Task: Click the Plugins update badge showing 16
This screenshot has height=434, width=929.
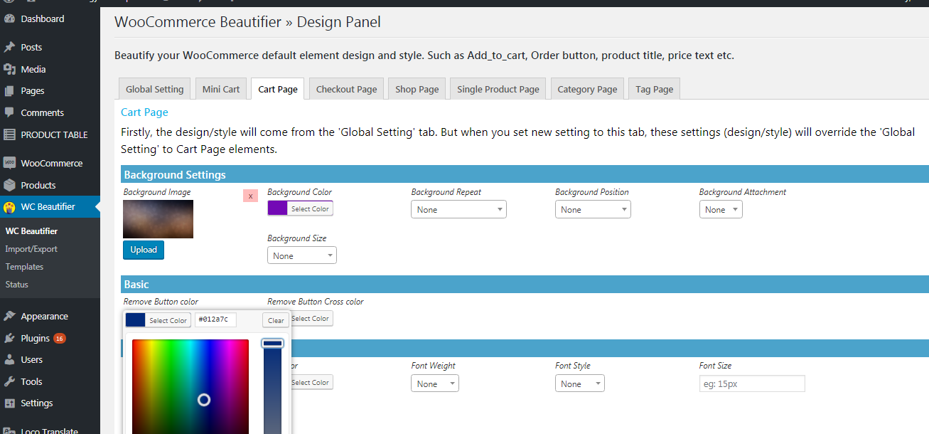Action: (60, 339)
